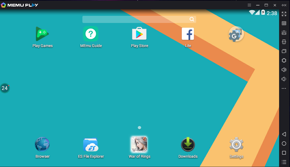Click the volume up sidebar button

[x=284, y=70]
